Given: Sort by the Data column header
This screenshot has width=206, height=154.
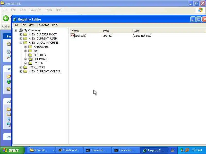Looking at the screenshot, I should (168, 31).
